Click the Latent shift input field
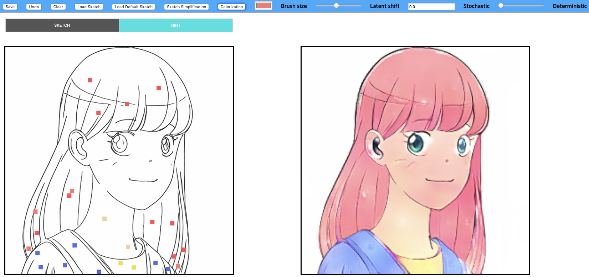 [431, 6]
